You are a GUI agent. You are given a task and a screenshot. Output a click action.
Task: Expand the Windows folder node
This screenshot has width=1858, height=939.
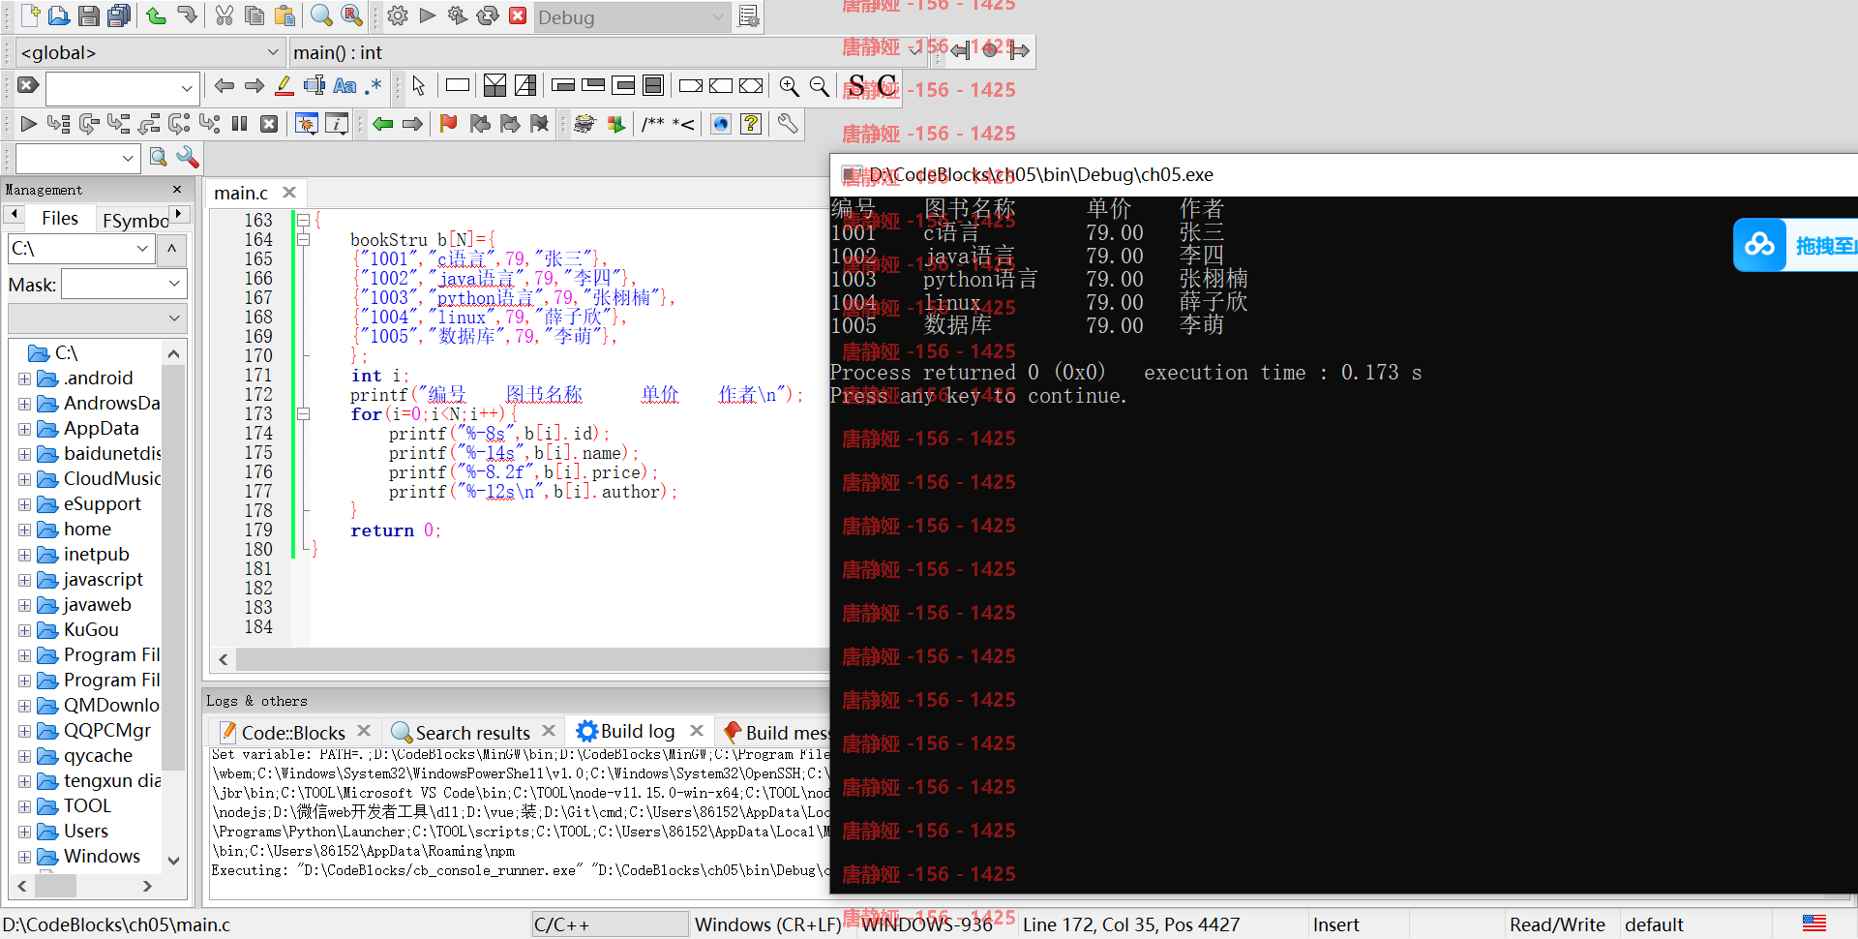tap(25, 857)
